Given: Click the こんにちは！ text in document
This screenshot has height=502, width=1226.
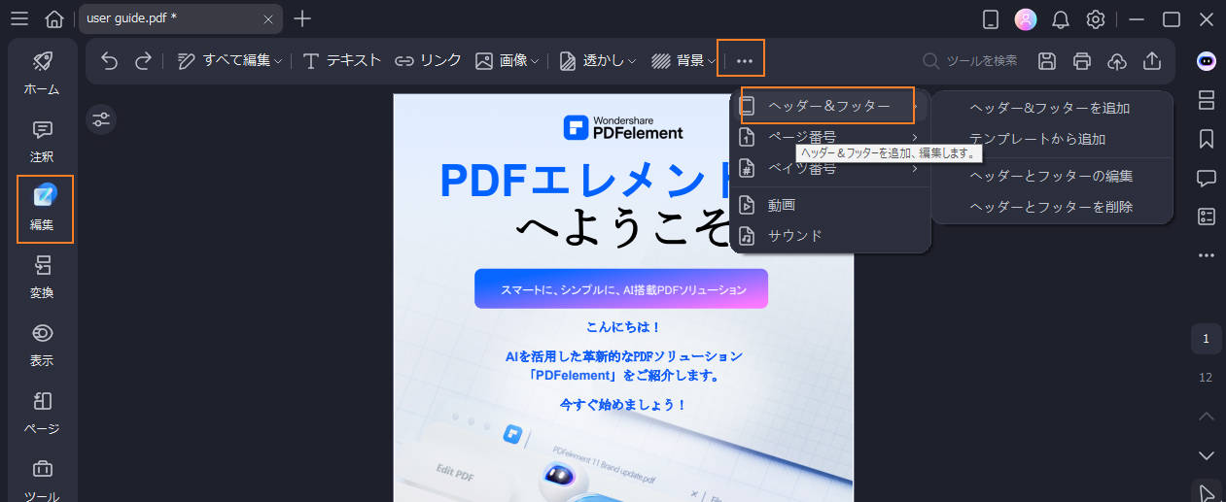Looking at the screenshot, I should pyautogui.click(x=623, y=327).
